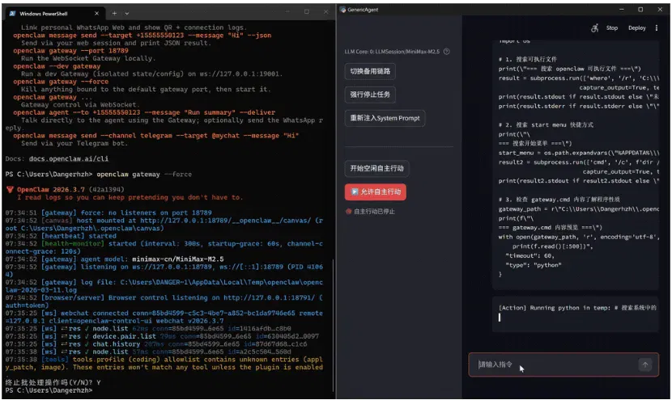Screen dimensions: 672x400
Task: Show help tooltip icon beside LLM Core
Action: (x=447, y=52)
